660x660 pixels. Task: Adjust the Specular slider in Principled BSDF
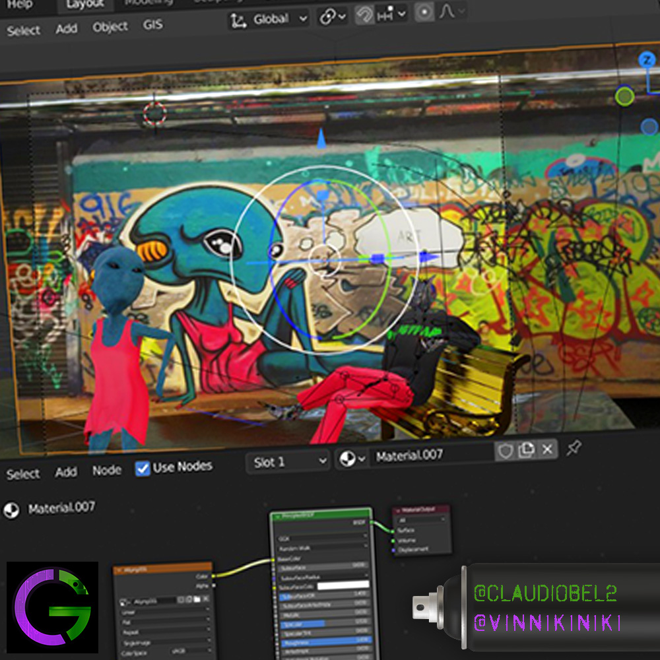[x=325, y=623]
